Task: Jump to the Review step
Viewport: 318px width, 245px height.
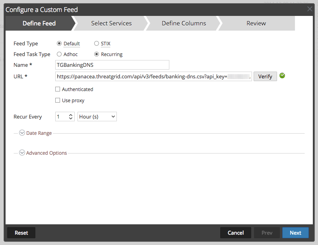Action: coord(256,23)
